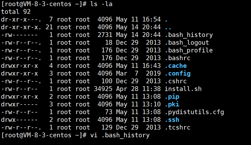Select the blue .config directory name
The image size is (251, 145).
(177, 73)
